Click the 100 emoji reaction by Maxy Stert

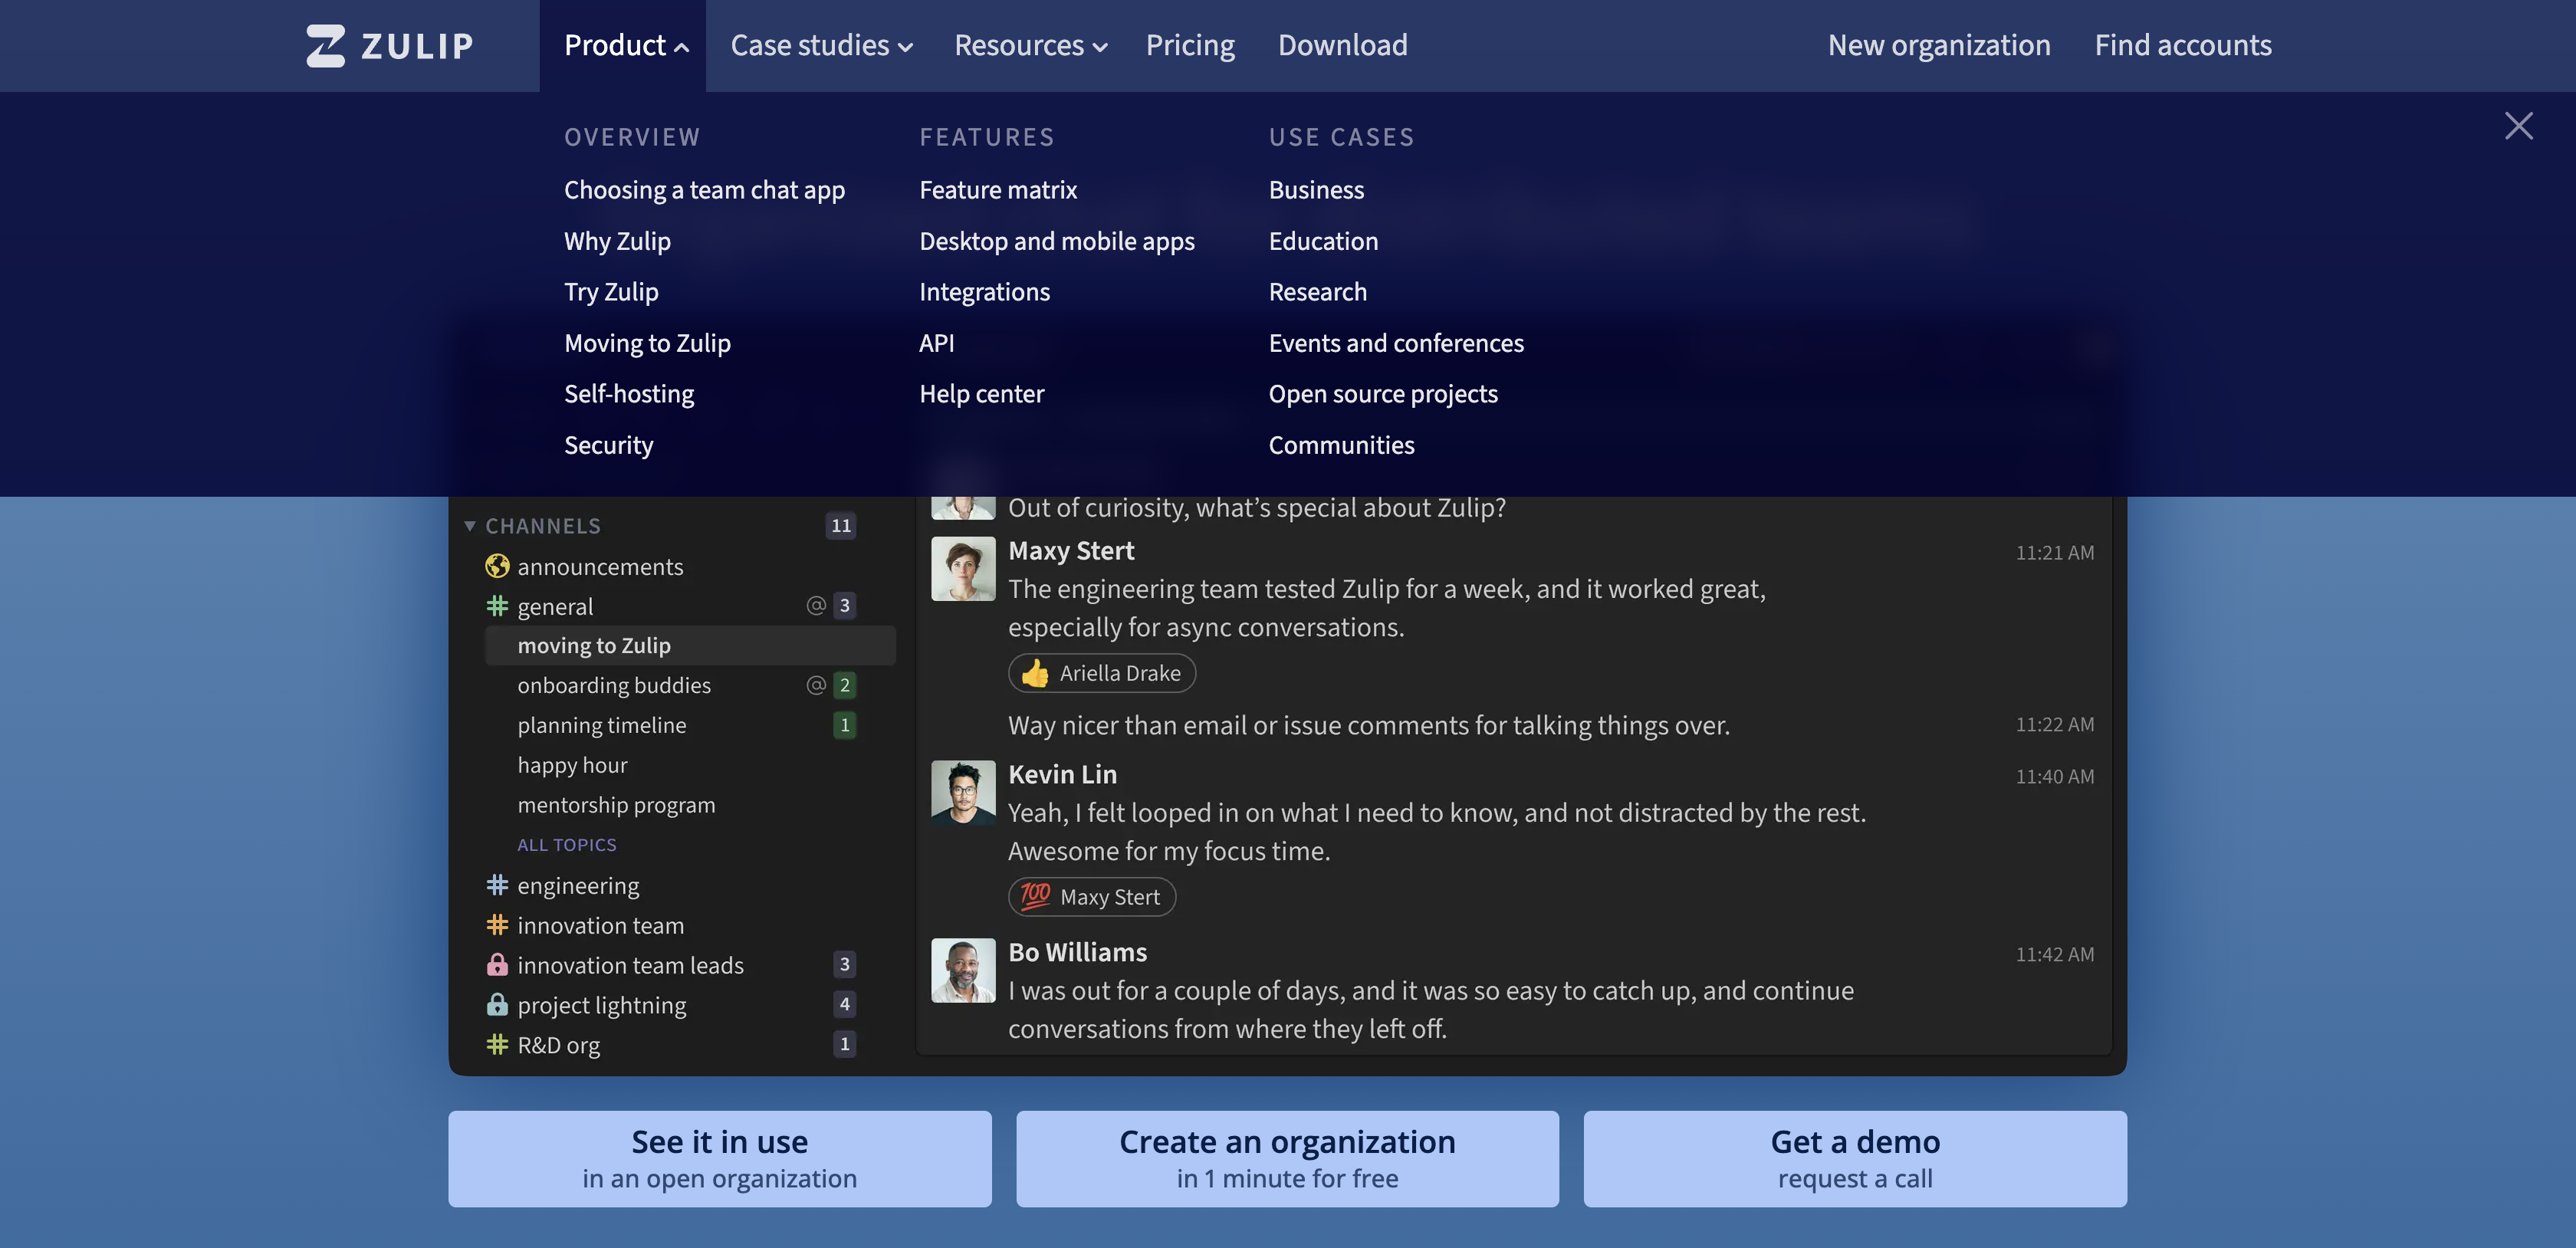(1091, 897)
